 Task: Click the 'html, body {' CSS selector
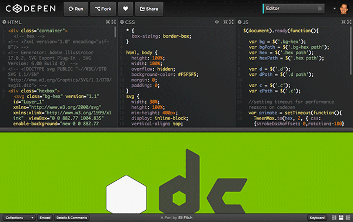coord(142,52)
